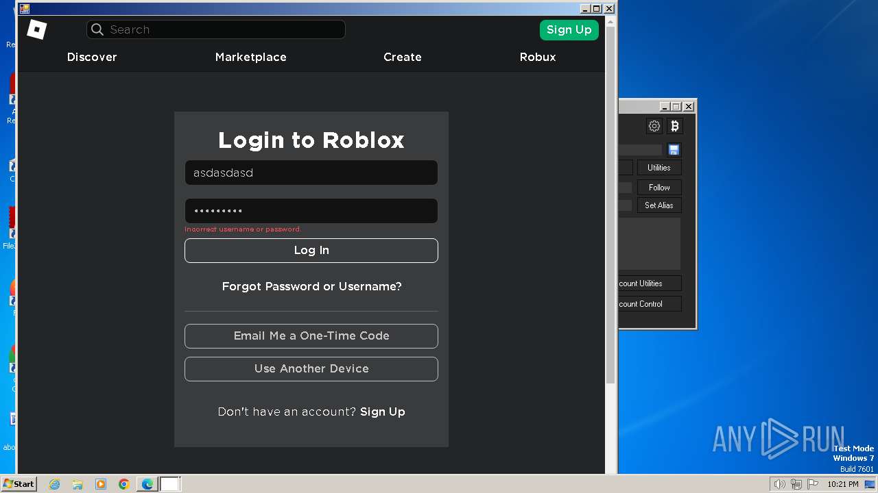Close the account manager window
This screenshot has width=878, height=493.
point(689,107)
